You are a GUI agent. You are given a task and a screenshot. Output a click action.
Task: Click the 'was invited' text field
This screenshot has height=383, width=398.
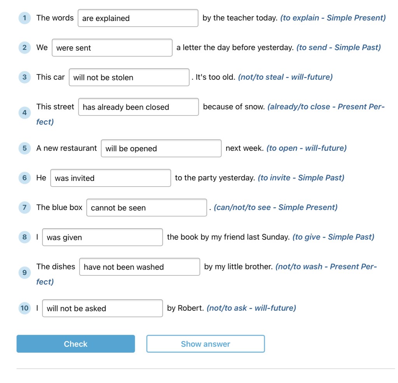(110, 178)
